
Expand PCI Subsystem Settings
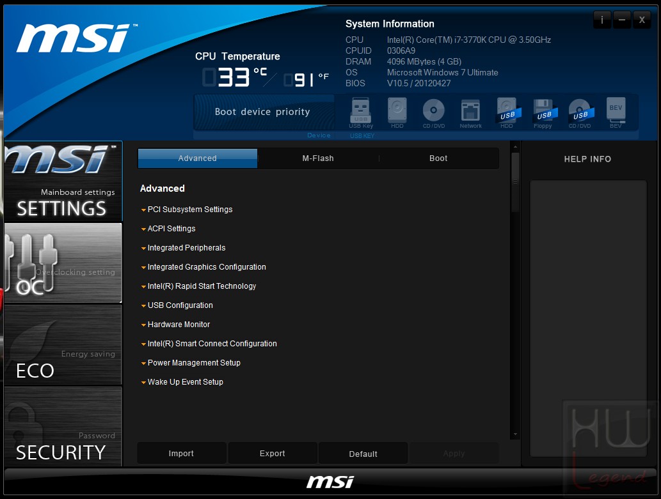point(187,210)
